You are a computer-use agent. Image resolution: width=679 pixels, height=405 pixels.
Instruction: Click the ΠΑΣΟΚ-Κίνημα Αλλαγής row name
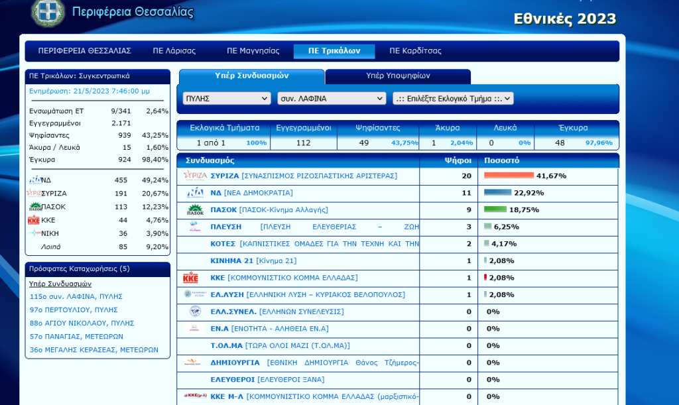269,210
